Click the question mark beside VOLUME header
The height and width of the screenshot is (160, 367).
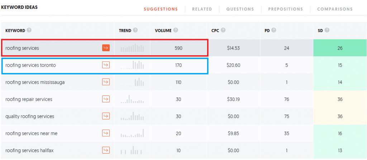(176, 30)
